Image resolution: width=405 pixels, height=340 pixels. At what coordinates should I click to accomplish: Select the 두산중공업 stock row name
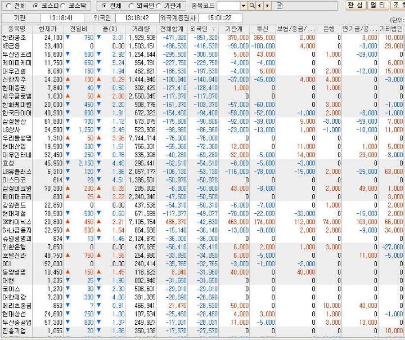[x=17, y=323]
